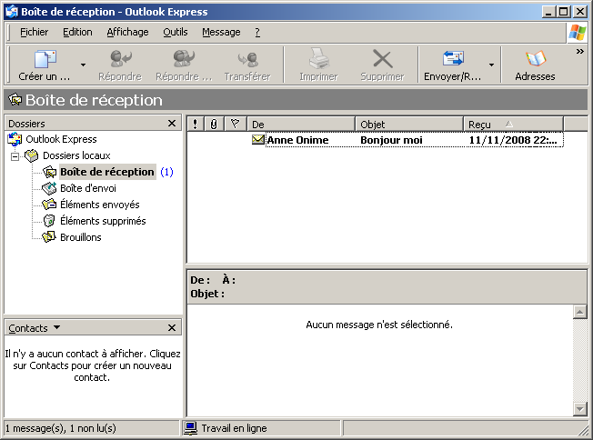Select Boîte de réception folder

pos(107,172)
